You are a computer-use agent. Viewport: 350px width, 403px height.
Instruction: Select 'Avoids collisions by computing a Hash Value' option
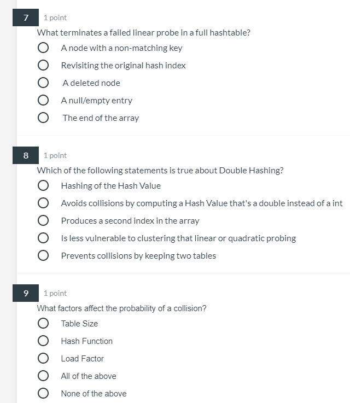tap(43, 203)
